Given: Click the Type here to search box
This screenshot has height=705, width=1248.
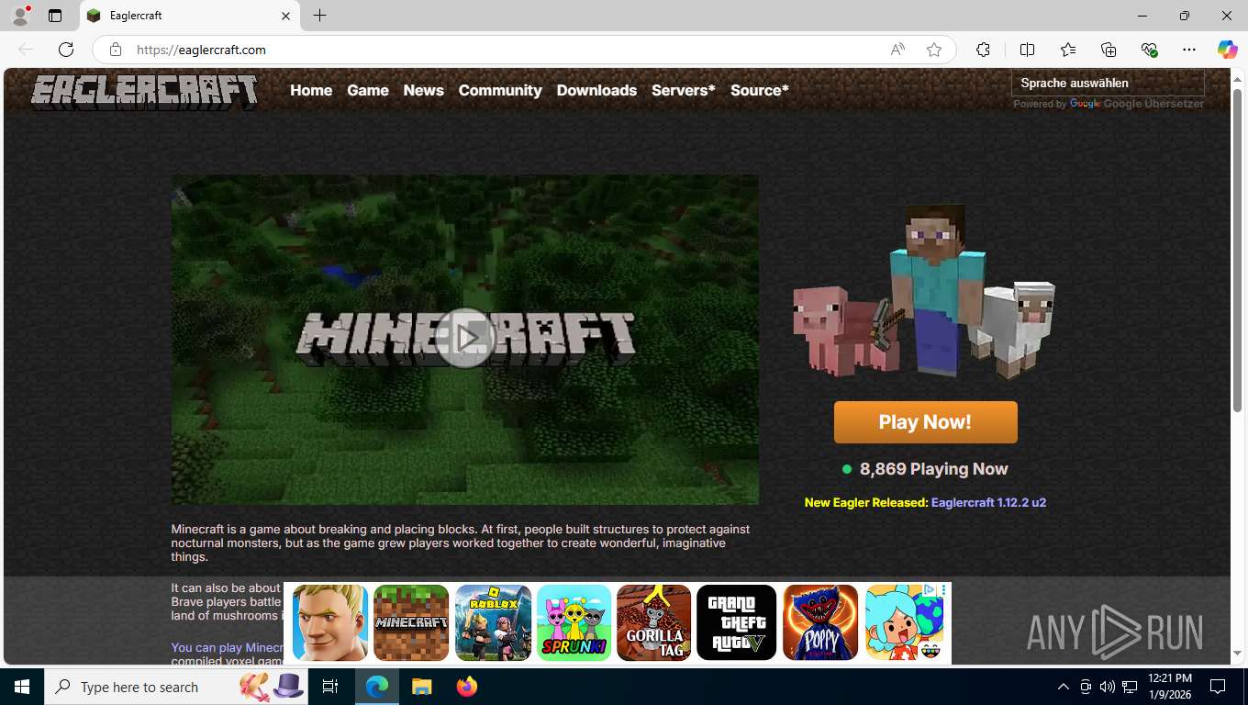Looking at the screenshot, I should coord(174,687).
